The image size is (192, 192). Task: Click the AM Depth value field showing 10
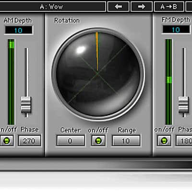(19, 30)
